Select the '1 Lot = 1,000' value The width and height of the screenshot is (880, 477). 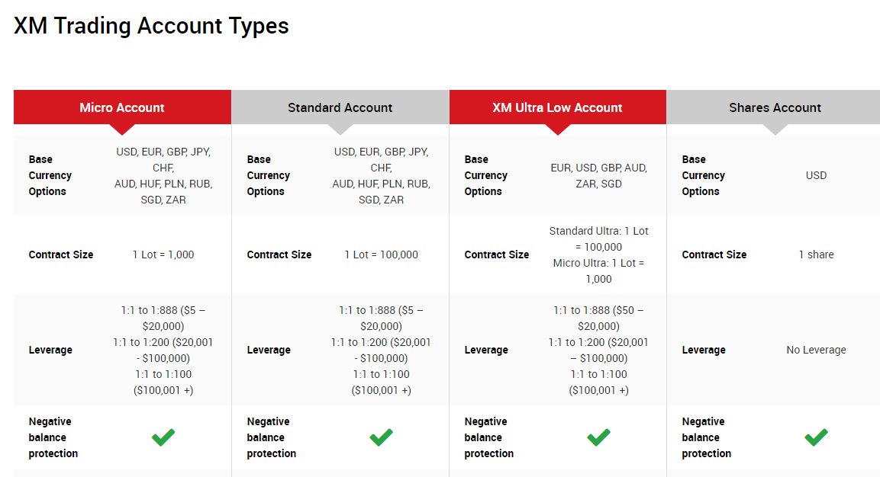pos(163,255)
